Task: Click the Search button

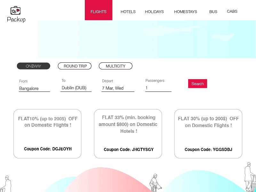Action: (x=197, y=84)
